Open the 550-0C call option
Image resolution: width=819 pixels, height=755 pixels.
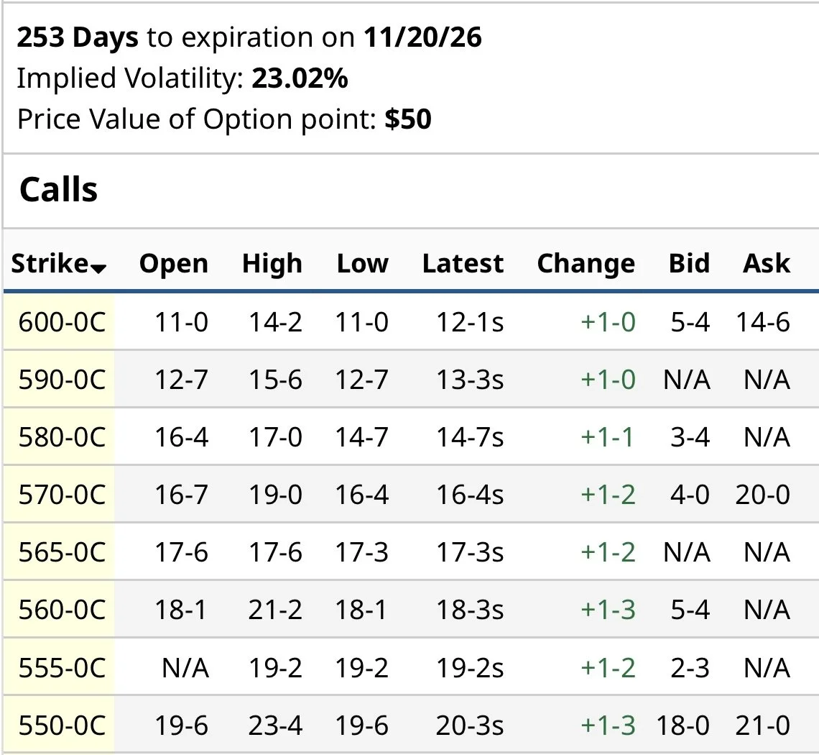click(62, 726)
